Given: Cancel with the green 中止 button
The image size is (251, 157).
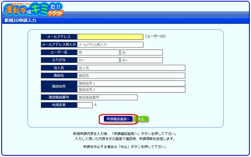Looking at the screenshot, I should point(141,119).
